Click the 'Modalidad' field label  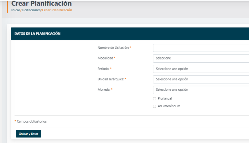(x=105, y=58)
